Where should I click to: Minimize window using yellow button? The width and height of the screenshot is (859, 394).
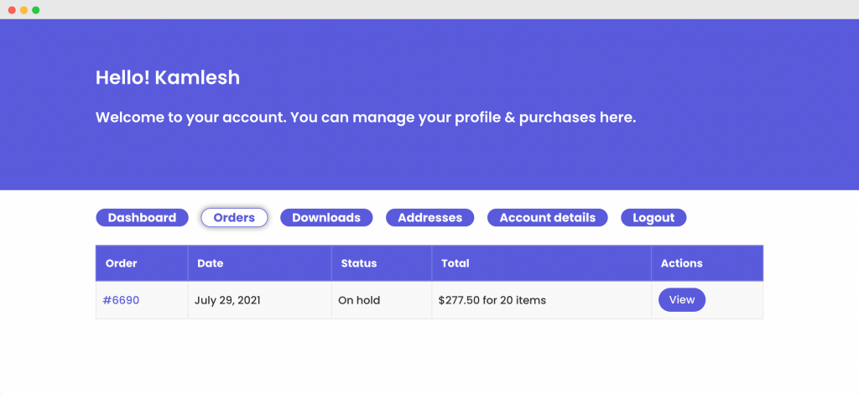pos(23,10)
